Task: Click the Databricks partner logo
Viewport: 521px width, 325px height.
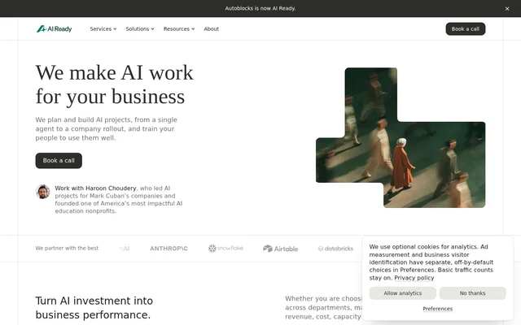Action: [x=335, y=249]
